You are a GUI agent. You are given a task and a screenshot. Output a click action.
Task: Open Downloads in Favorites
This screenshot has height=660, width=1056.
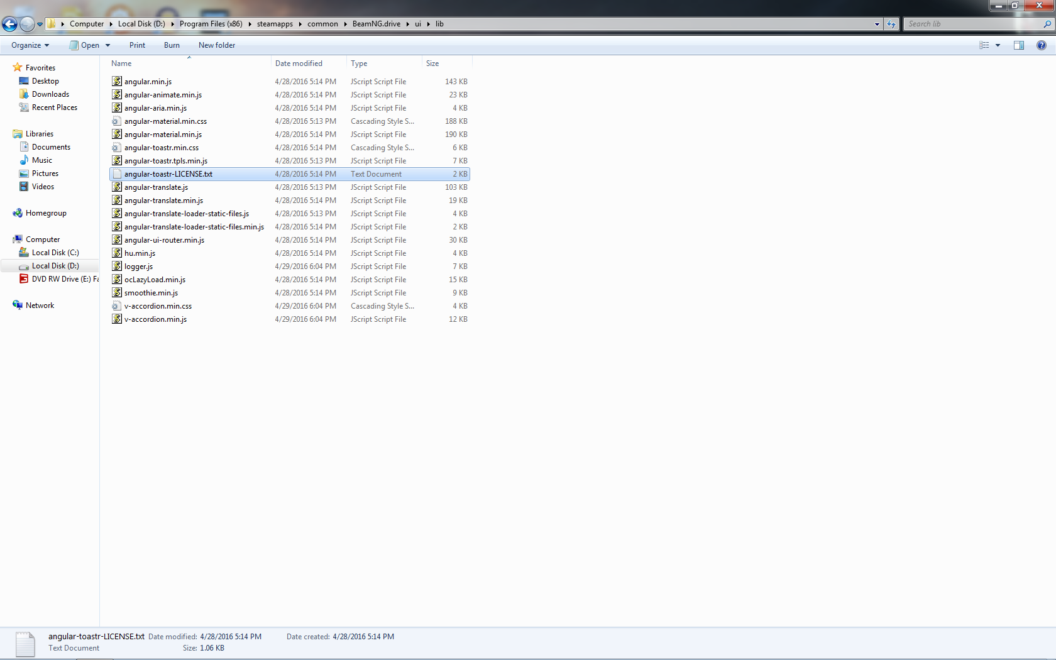[x=50, y=94]
